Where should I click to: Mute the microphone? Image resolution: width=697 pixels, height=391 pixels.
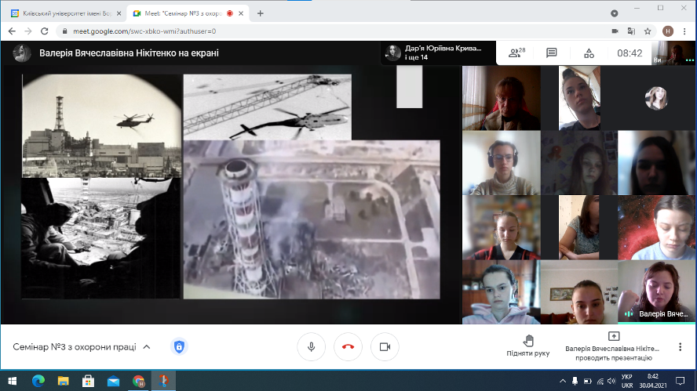pos(312,346)
